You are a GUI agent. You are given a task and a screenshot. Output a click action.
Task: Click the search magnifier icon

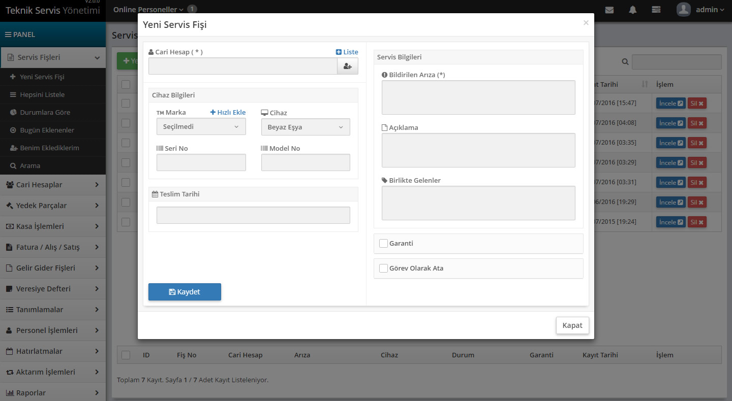[x=625, y=62]
